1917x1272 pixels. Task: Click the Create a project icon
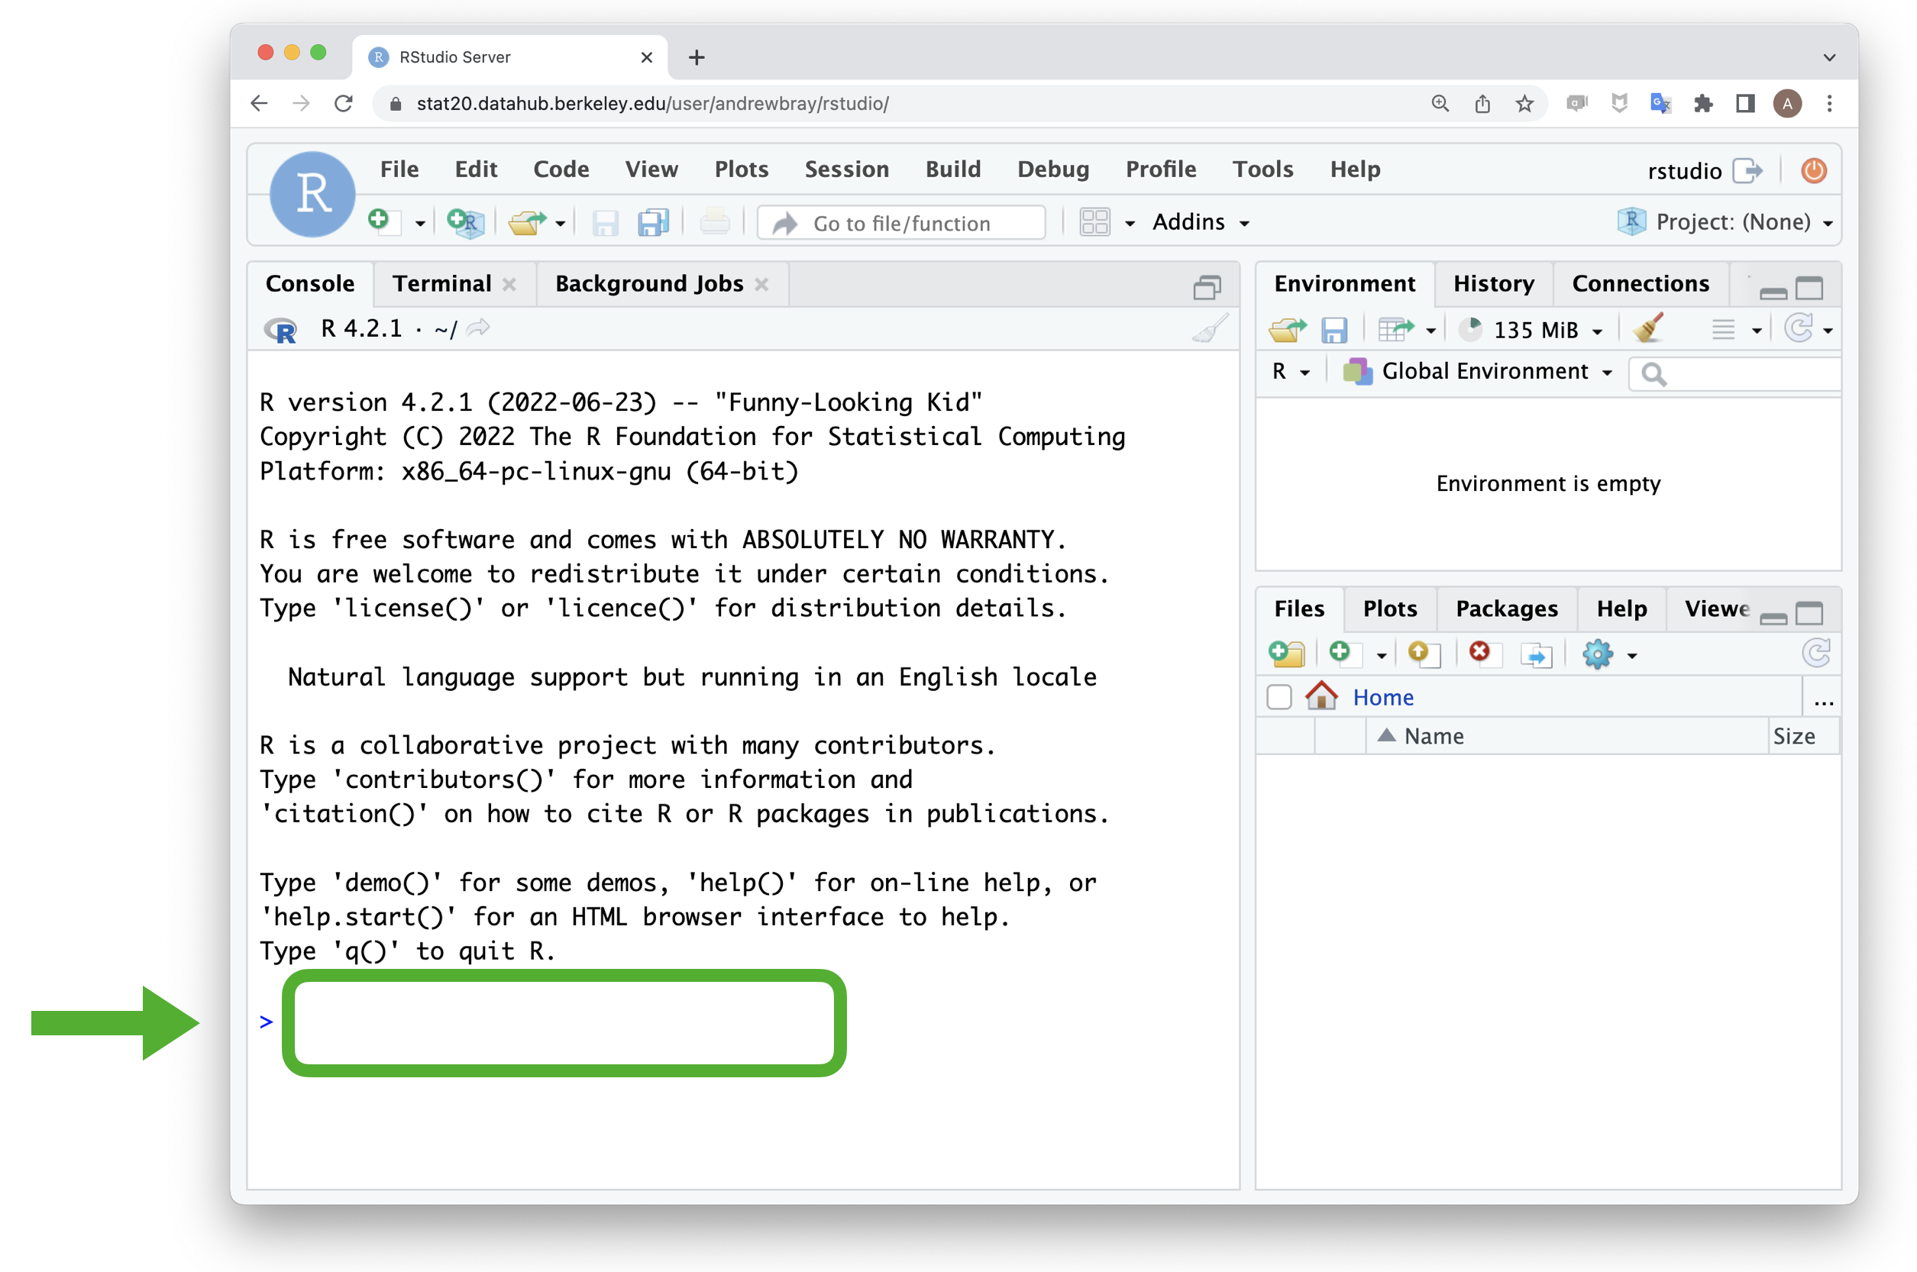coord(465,221)
